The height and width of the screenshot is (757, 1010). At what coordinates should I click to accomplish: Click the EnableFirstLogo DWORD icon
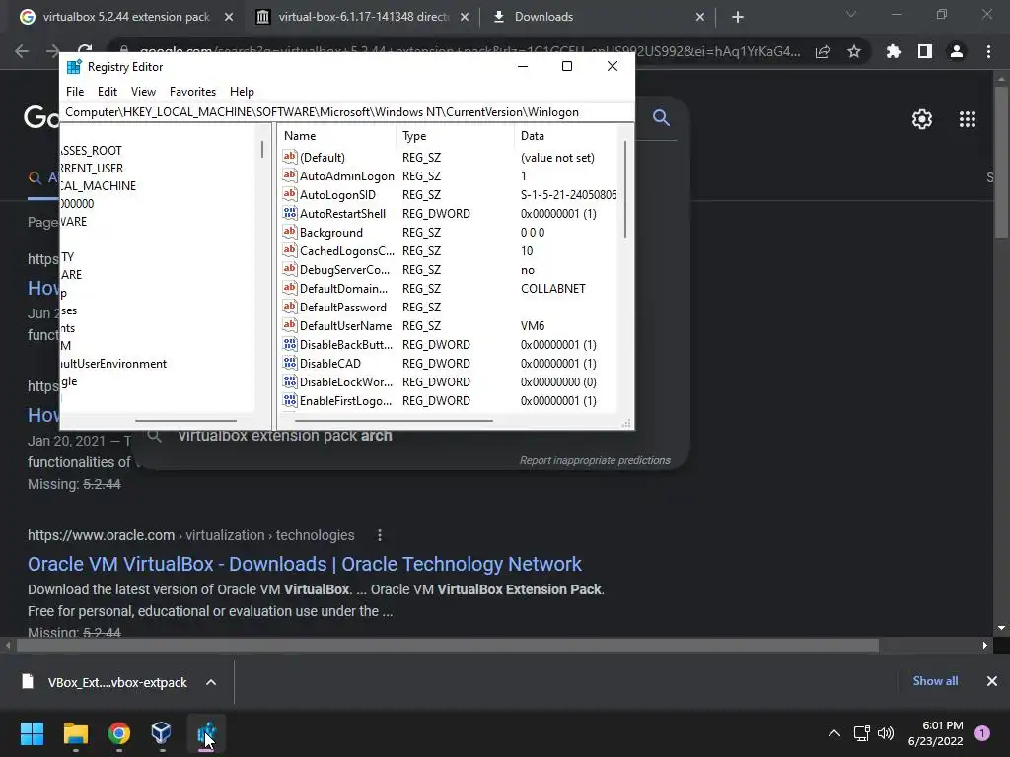[x=290, y=400]
